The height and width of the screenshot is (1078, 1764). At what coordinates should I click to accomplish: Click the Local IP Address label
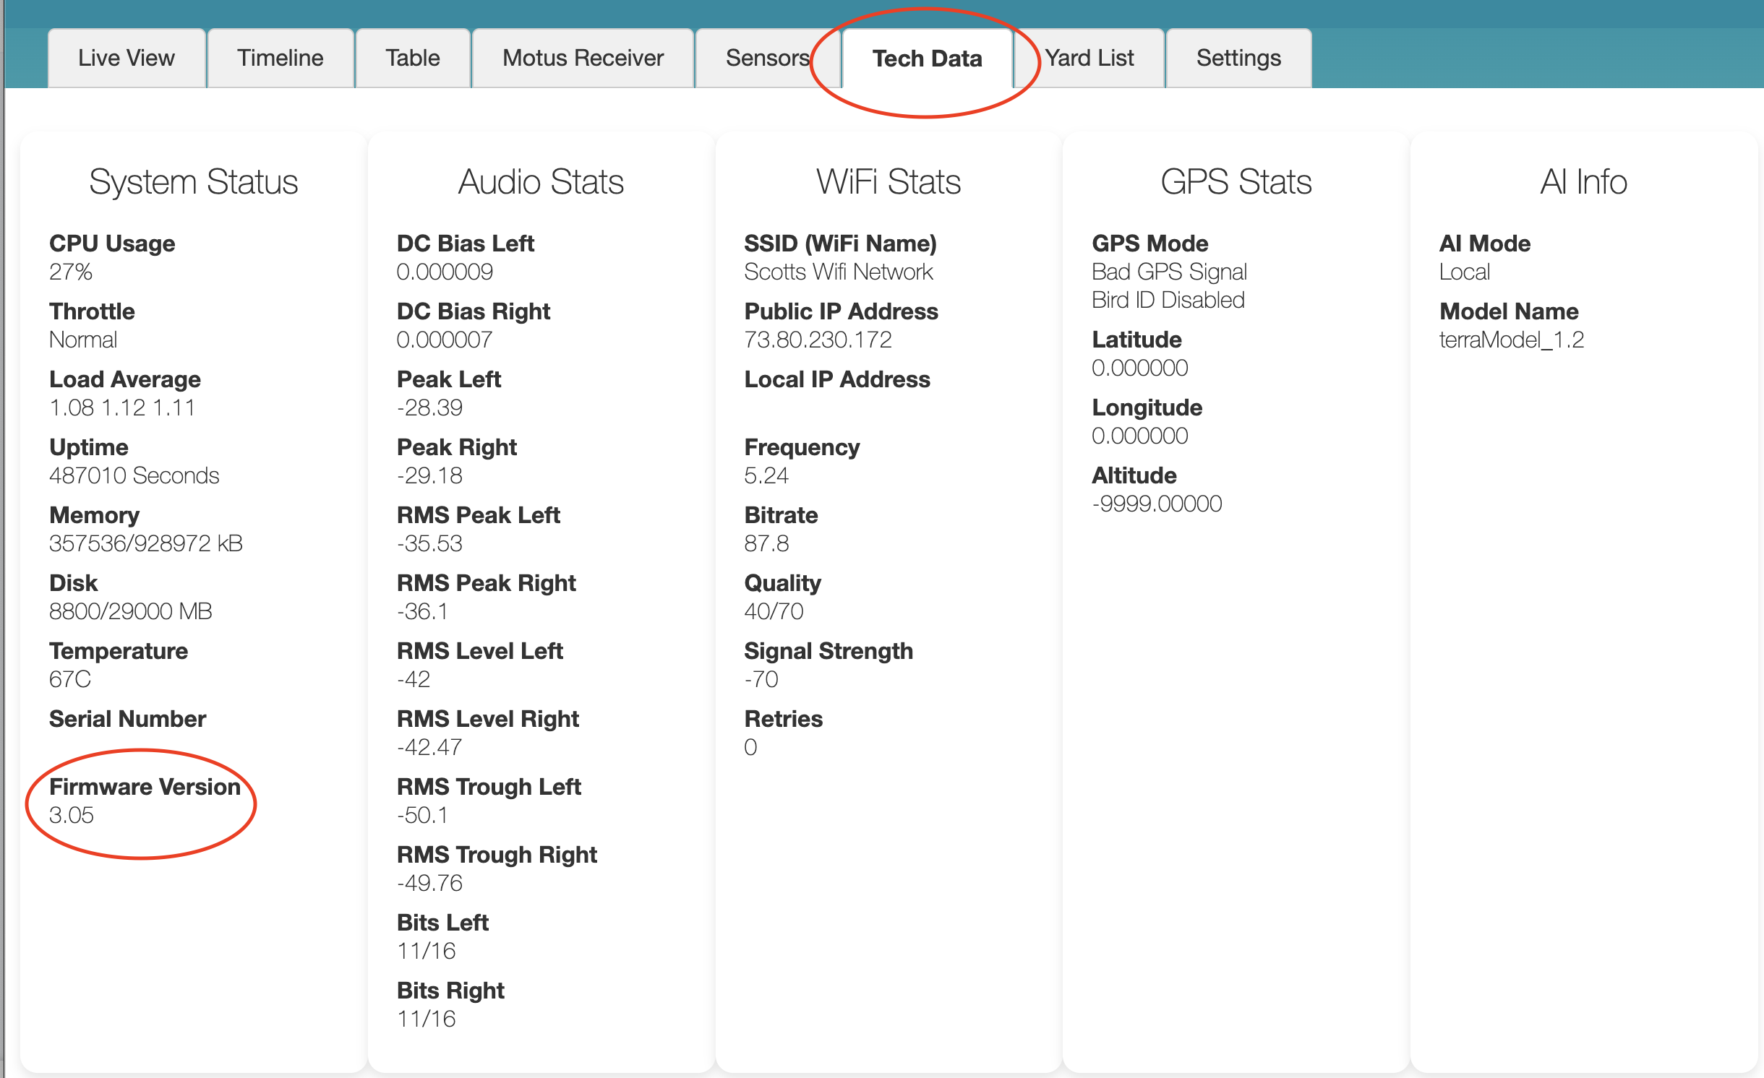(837, 379)
